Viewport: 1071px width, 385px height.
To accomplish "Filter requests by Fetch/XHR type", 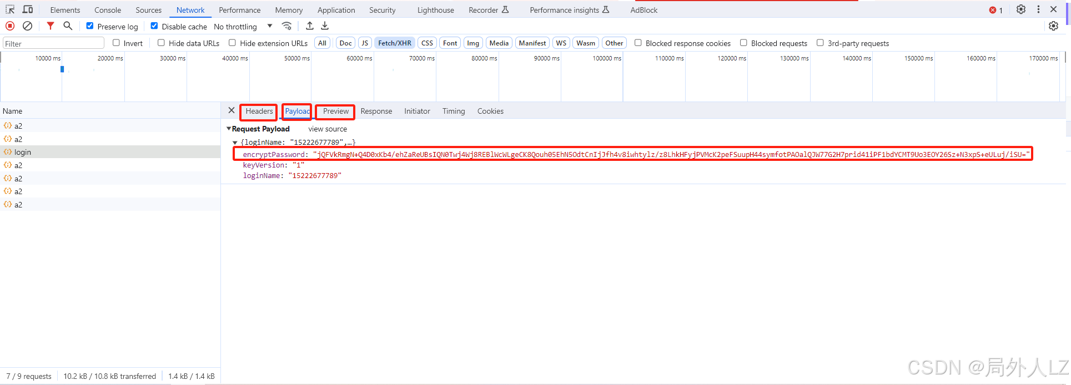I will [x=395, y=43].
